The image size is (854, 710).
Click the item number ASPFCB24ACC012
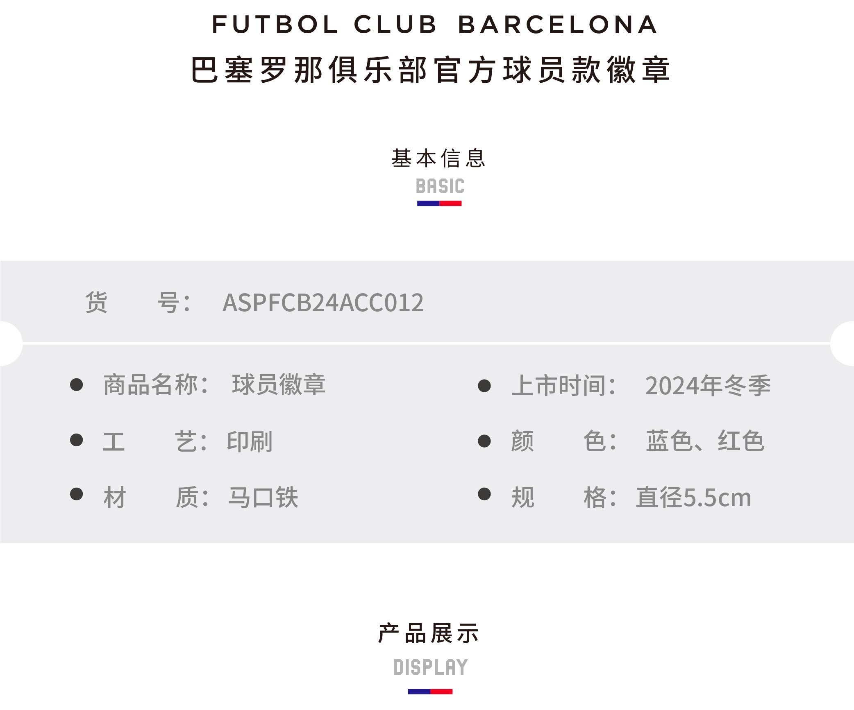click(x=323, y=303)
